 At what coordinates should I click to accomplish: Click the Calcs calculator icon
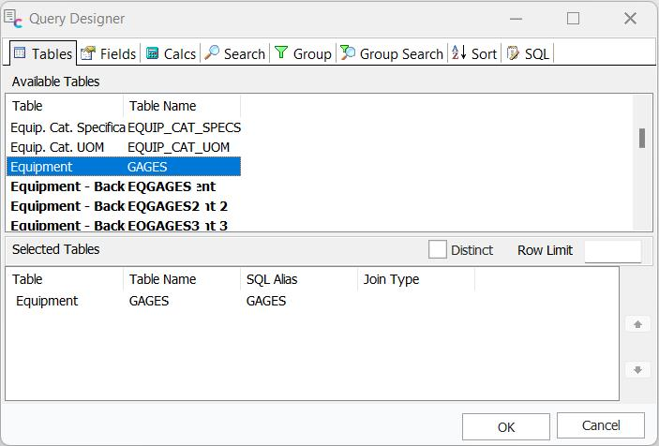click(153, 53)
